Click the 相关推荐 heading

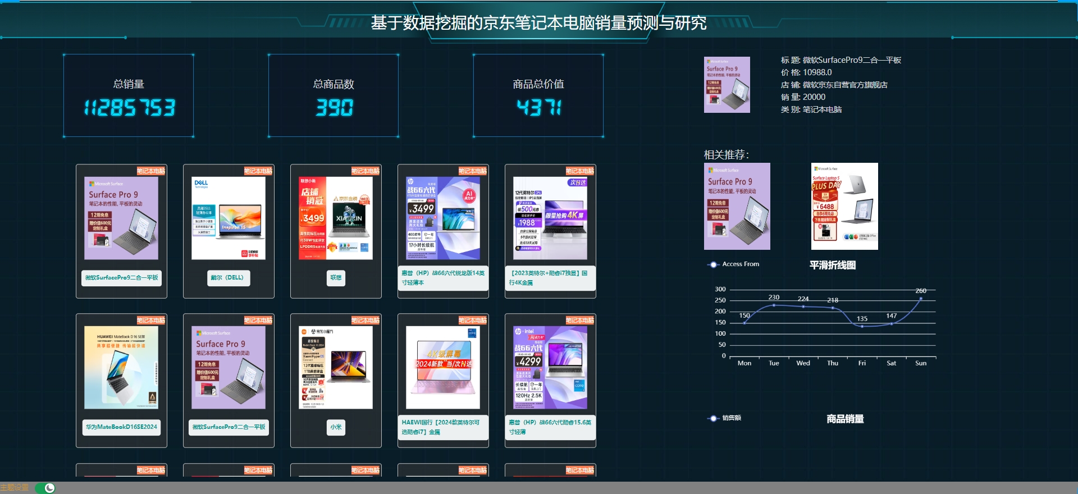727,154
